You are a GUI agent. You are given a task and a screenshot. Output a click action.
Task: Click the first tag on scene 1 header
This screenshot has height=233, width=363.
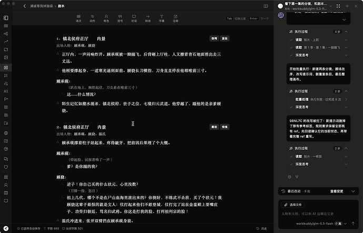214,38
